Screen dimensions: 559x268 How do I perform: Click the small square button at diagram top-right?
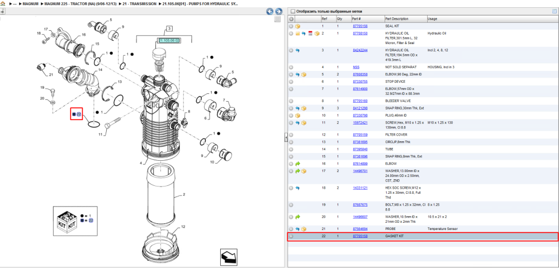click(x=277, y=19)
